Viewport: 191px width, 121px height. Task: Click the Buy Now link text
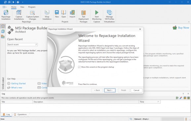[184, 28]
